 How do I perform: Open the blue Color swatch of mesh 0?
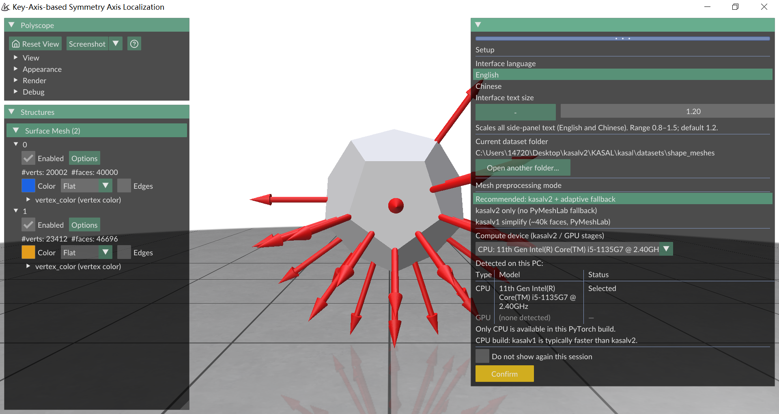pyautogui.click(x=28, y=186)
